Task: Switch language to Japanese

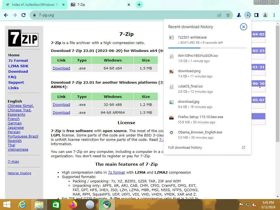Action: (16, 128)
